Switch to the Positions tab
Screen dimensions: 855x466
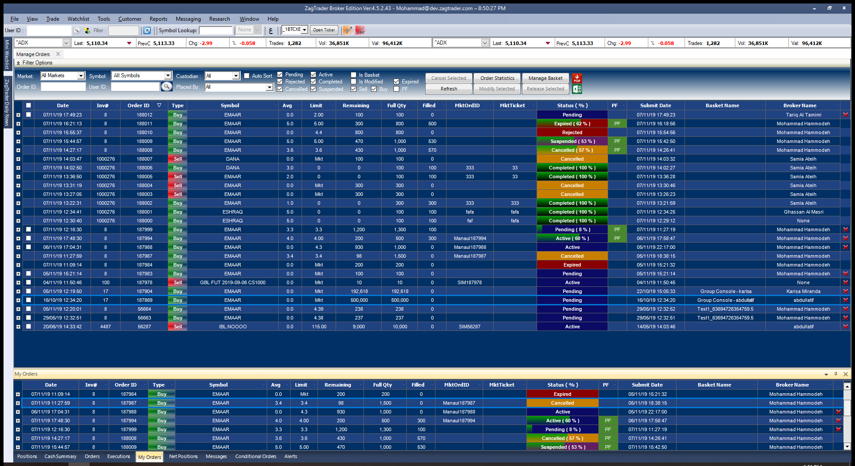pos(27,456)
